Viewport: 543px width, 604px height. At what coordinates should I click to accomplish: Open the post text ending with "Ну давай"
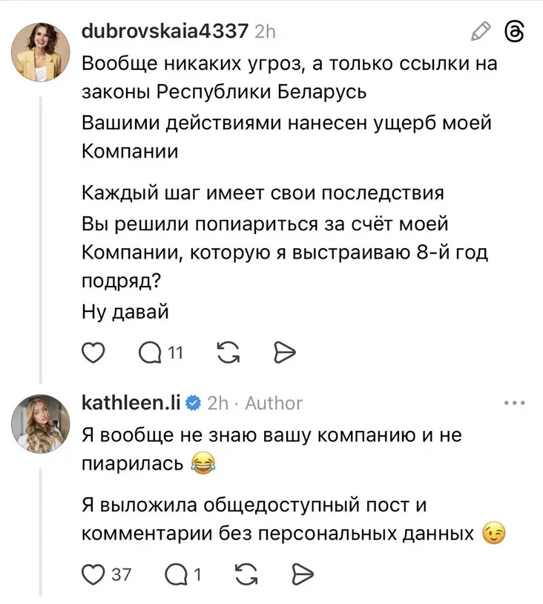125,313
